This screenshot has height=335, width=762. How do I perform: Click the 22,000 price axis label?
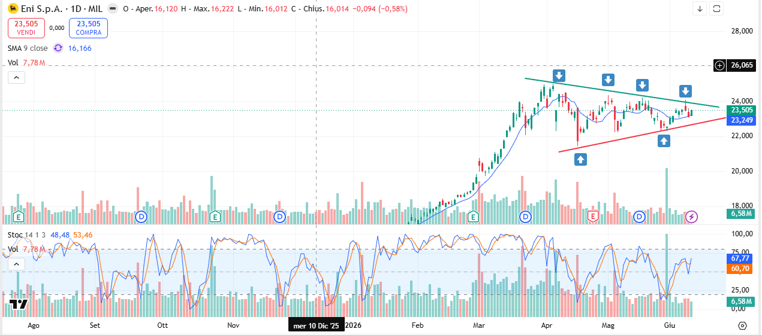(742, 136)
